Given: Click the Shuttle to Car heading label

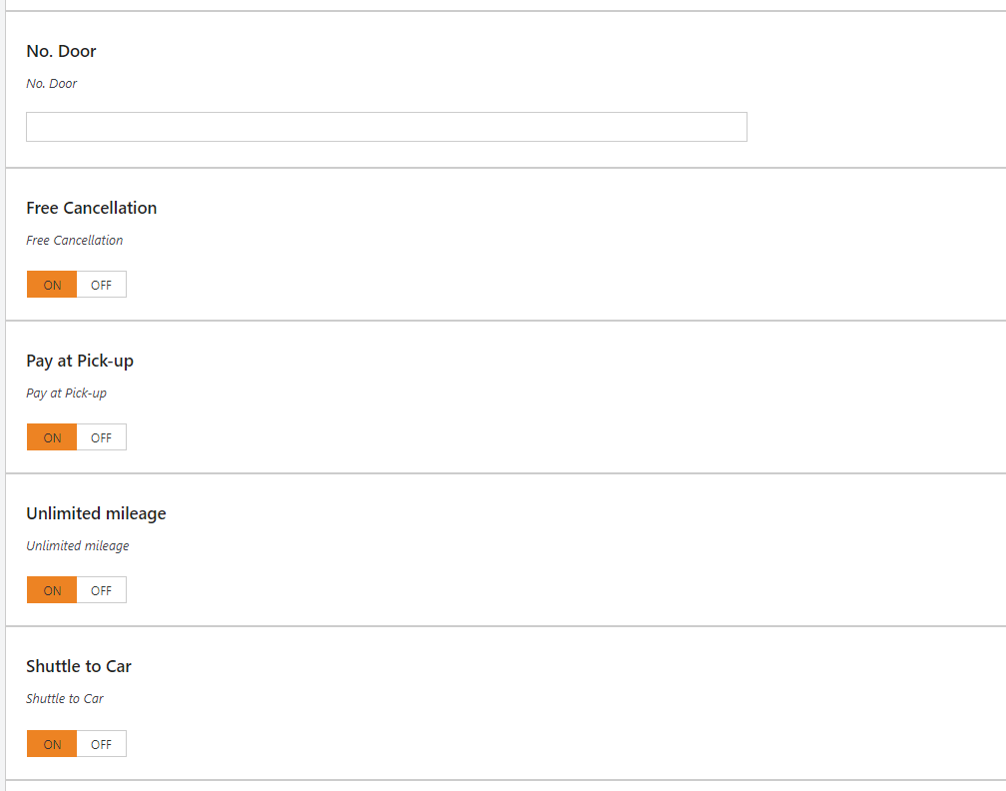Looking at the screenshot, I should 78,666.
